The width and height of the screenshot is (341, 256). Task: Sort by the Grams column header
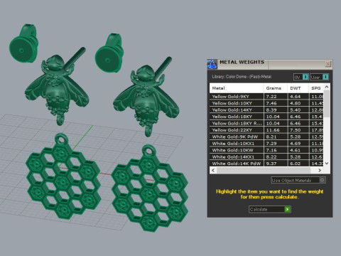[x=275, y=88]
